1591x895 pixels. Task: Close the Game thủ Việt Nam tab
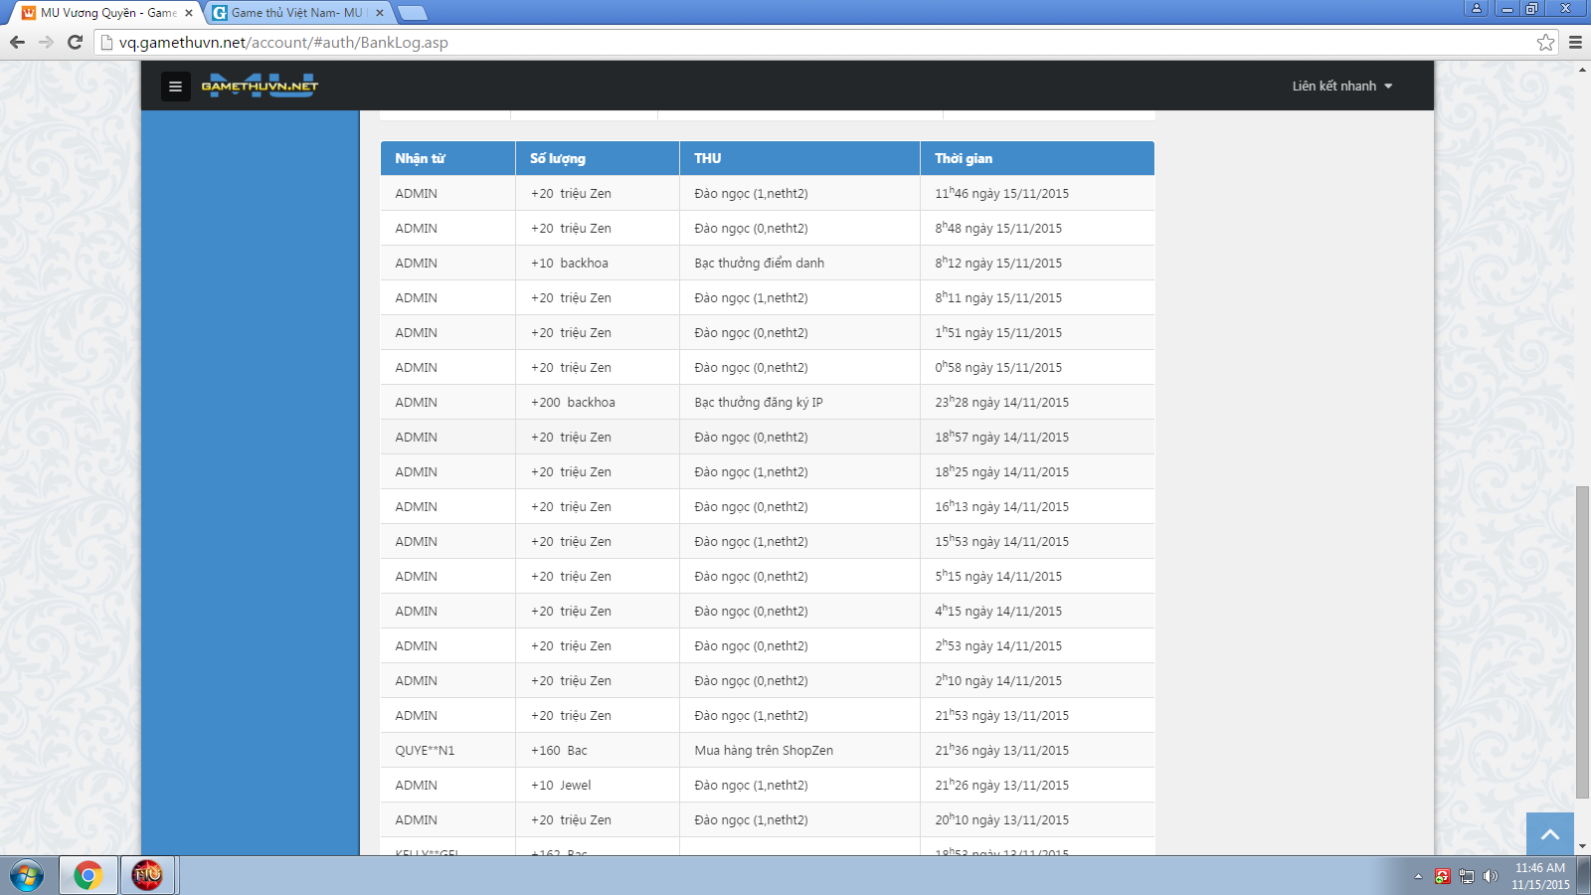[x=380, y=13]
